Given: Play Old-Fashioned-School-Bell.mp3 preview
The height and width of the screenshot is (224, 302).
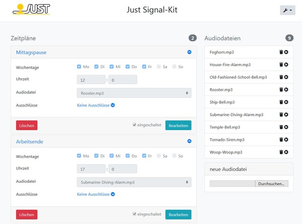Looking at the screenshot, I should click(x=286, y=77).
